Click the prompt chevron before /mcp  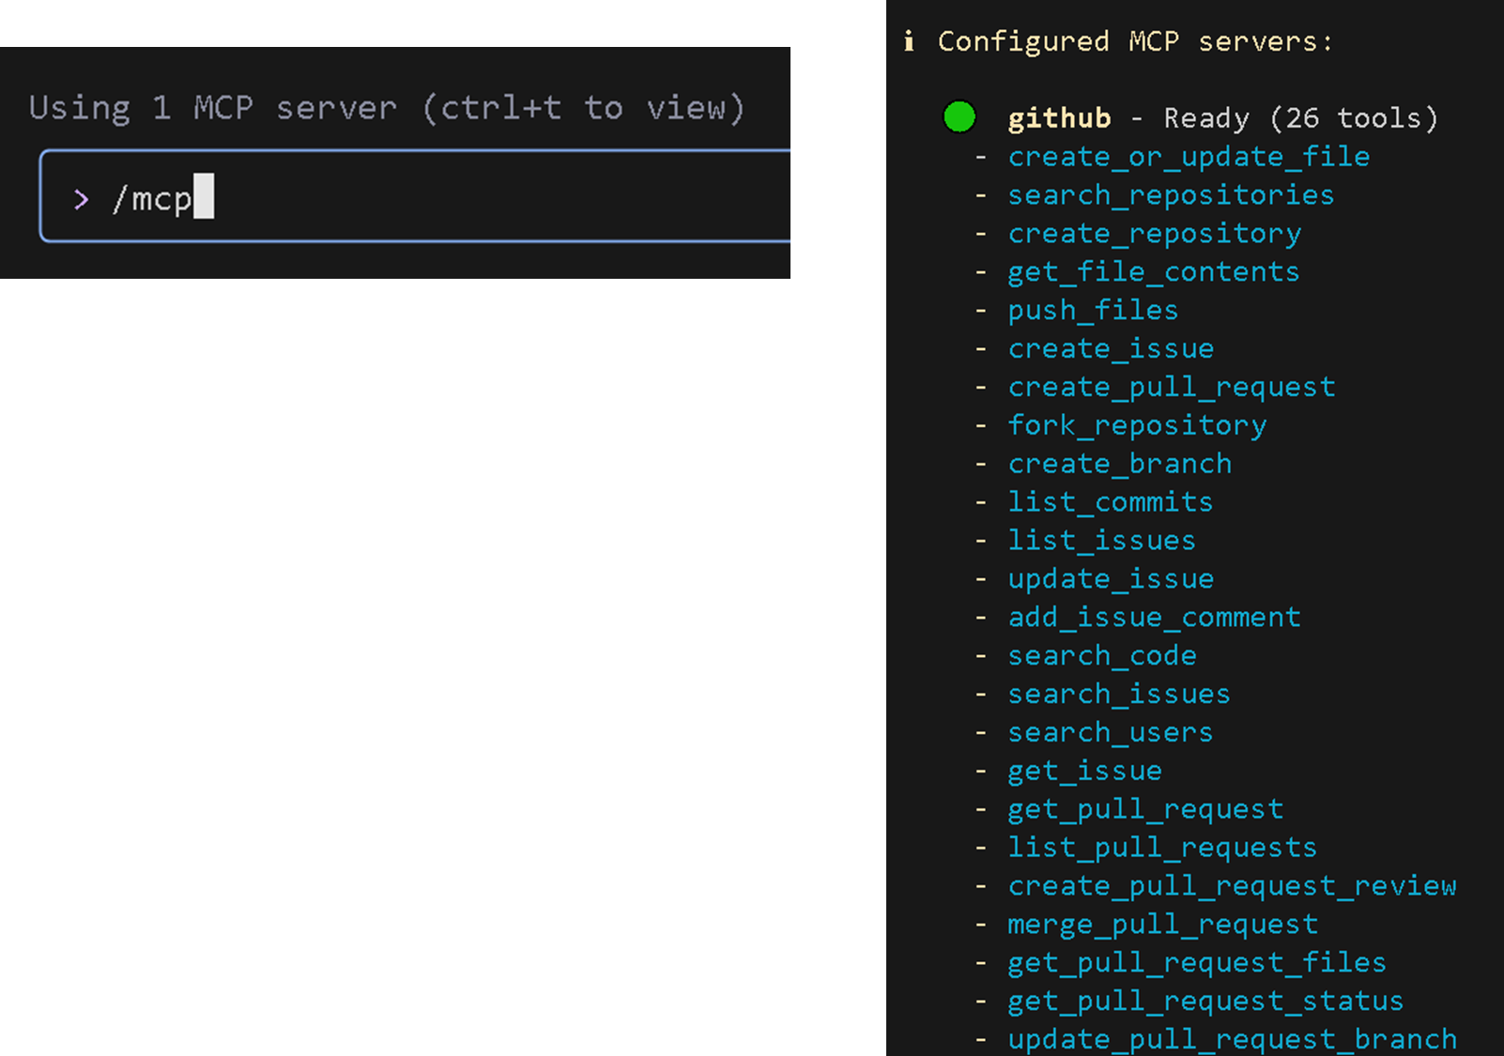click(82, 199)
